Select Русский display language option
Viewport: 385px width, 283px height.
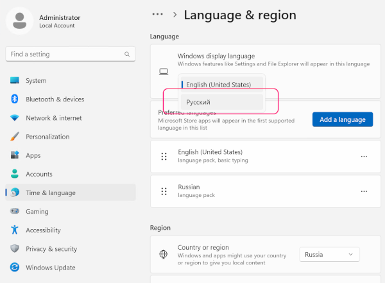pyautogui.click(x=222, y=102)
